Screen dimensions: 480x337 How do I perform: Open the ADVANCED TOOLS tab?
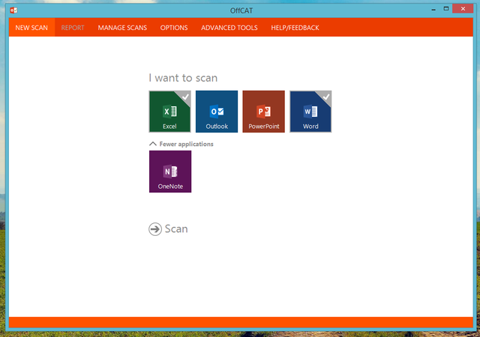click(229, 28)
